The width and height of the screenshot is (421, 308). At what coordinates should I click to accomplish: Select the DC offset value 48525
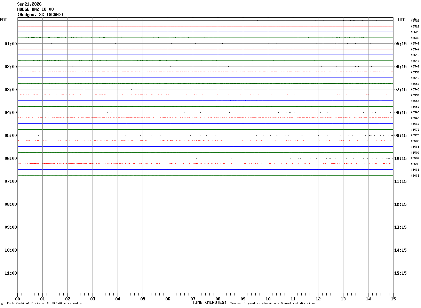click(415, 21)
